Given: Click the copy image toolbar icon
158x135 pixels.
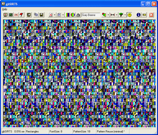Looking at the screenshot, I should tap(36, 15).
